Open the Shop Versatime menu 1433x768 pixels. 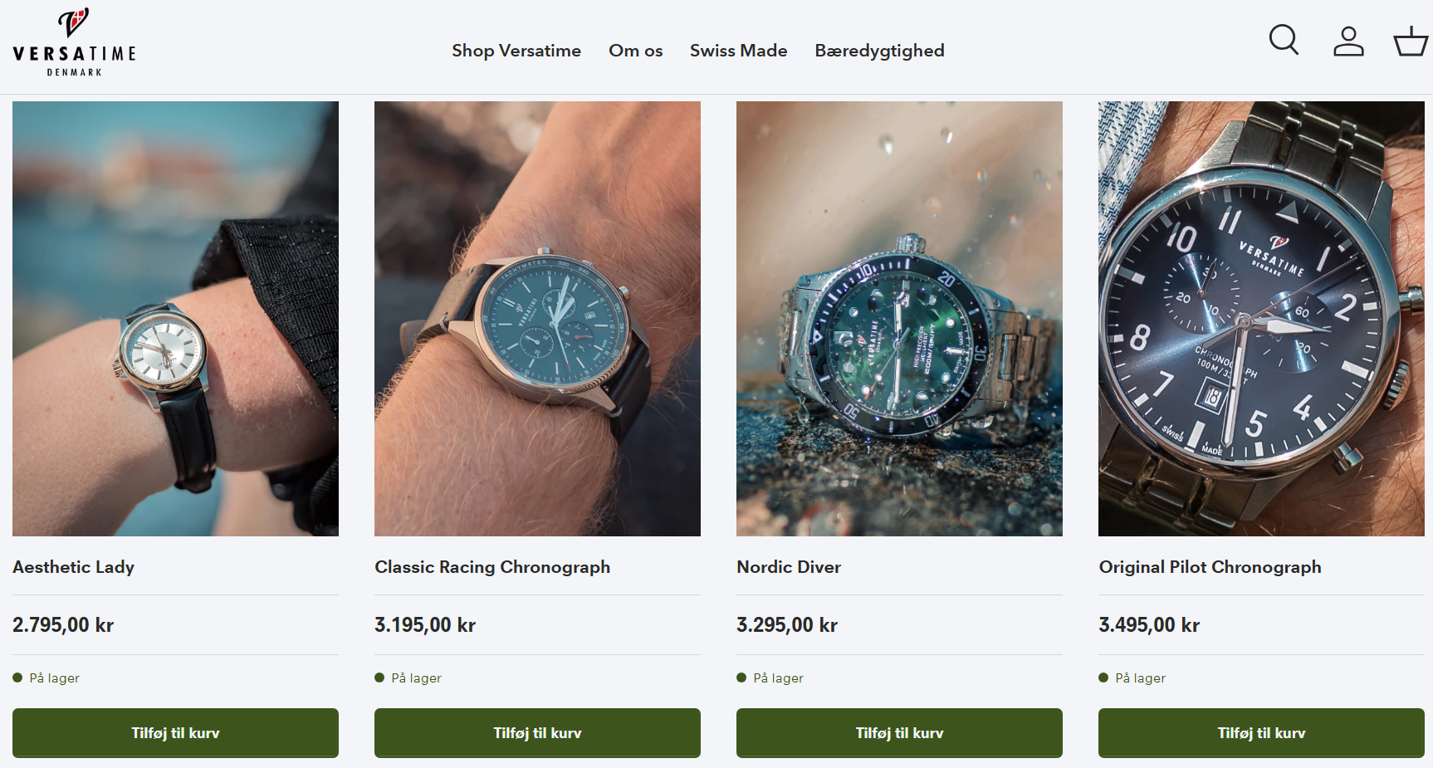516,51
